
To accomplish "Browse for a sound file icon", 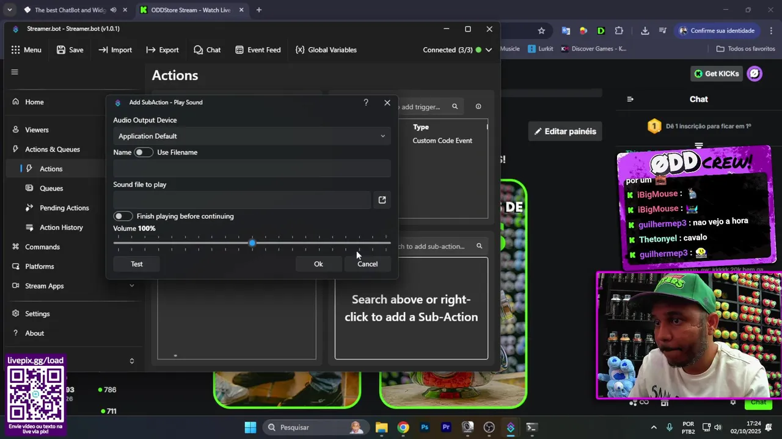I will [x=382, y=200].
